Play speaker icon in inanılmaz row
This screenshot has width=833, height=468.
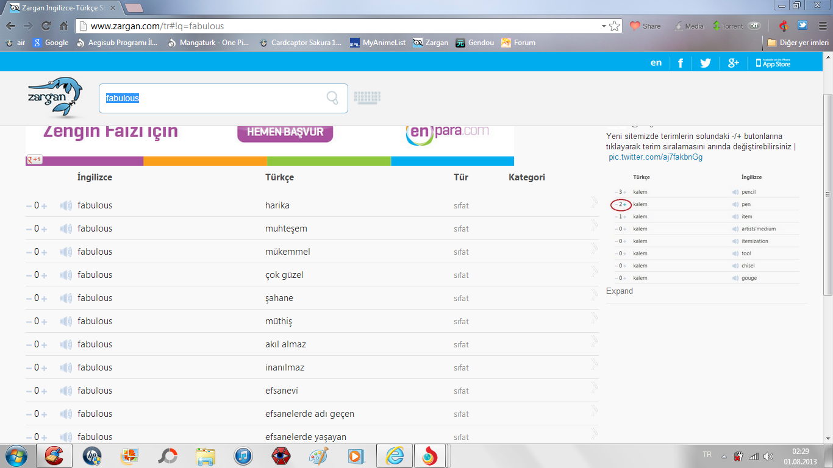[66, 367]
